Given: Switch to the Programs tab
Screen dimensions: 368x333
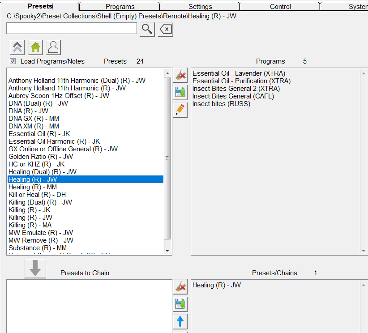Looking at the screenshot, I should pos(120,7).
